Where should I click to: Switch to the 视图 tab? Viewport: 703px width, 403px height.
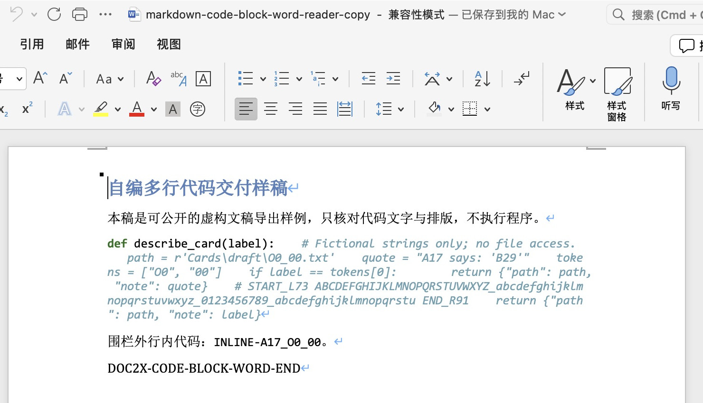pos(169,45)
